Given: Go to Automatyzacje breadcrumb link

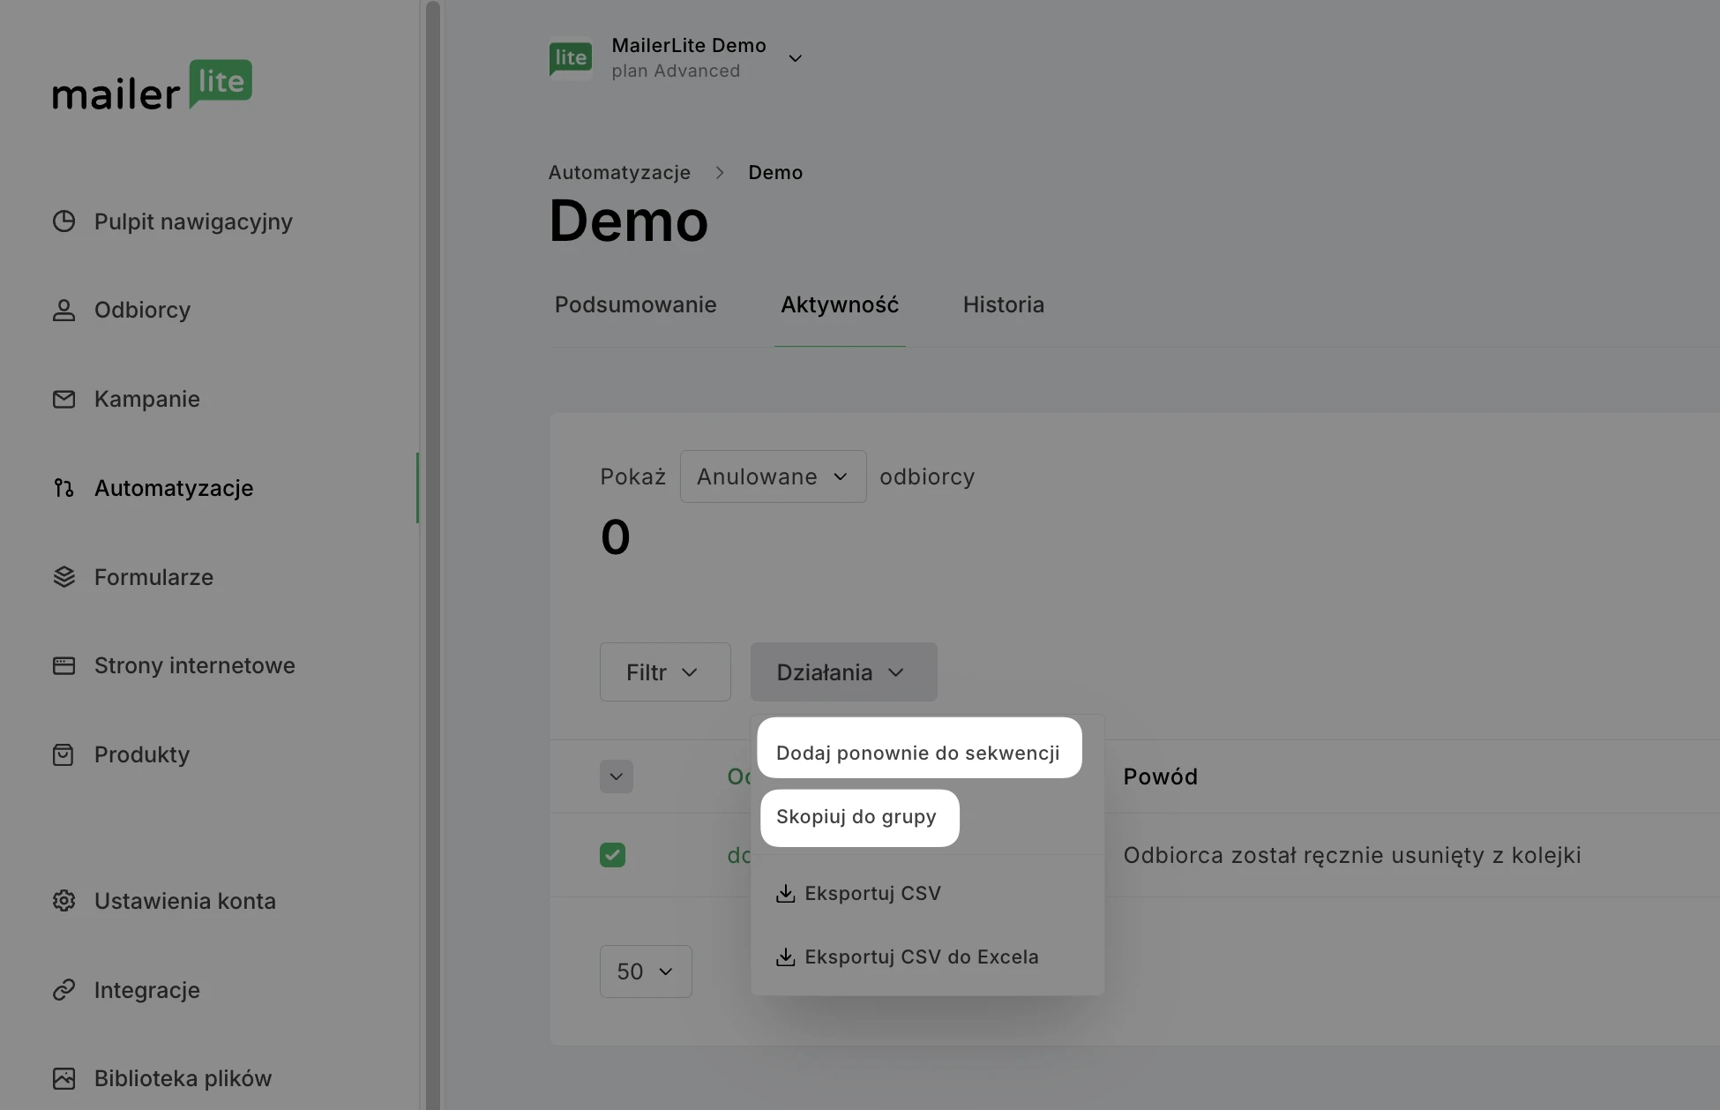Looking at the screenshot, I should [x=619, y=173].
